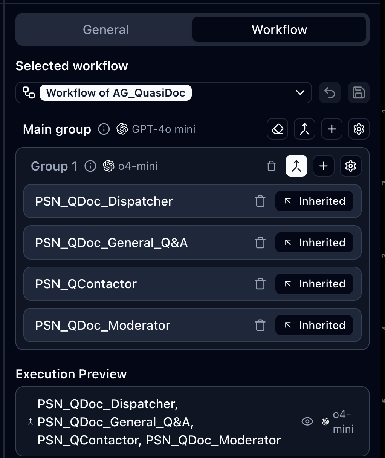Select the Workflow tab
385x458 pixels.
pos(279,29)
